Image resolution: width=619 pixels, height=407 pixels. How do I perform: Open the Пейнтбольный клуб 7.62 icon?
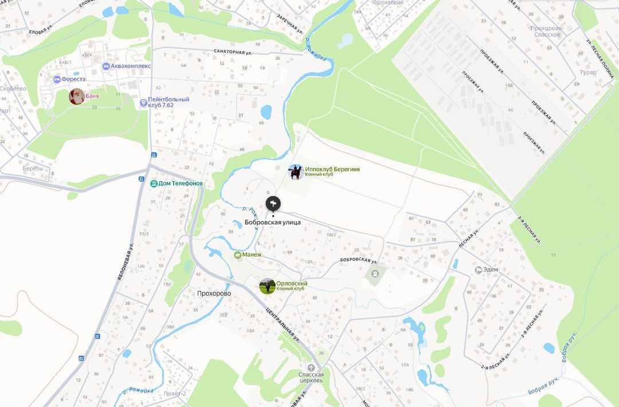click(143, 103)
